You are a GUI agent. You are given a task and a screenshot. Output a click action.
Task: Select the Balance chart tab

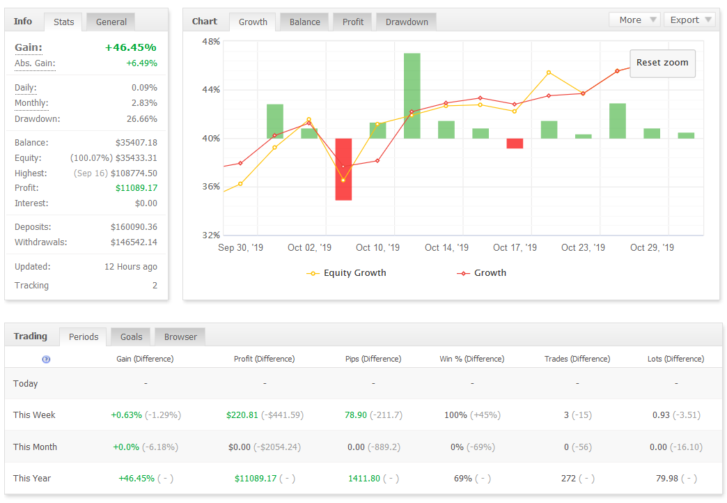tap(304, 22)
